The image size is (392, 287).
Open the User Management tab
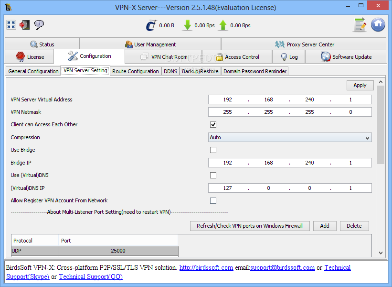150,44
